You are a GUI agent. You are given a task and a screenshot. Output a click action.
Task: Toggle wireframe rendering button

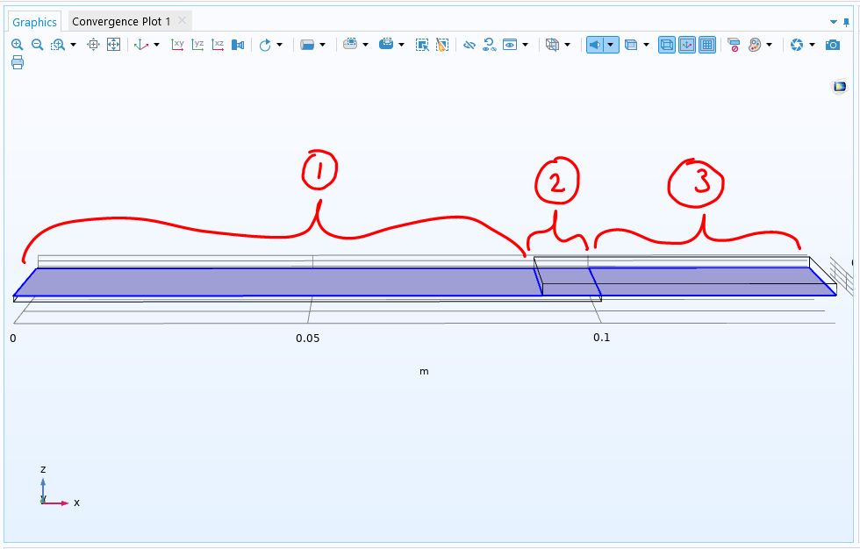pyautogui.click(x=667, y=45)
